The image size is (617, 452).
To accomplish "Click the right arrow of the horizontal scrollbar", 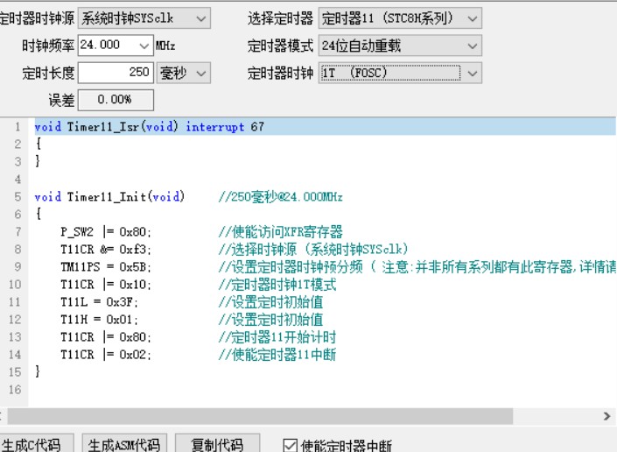I will click(x=606, y=416).
